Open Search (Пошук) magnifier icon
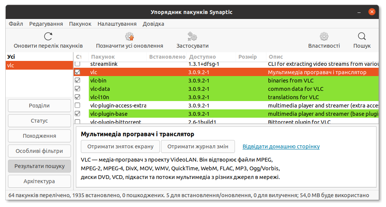This screenshot has width=386, height=207. pyautogui.click(x=362, y=37)
